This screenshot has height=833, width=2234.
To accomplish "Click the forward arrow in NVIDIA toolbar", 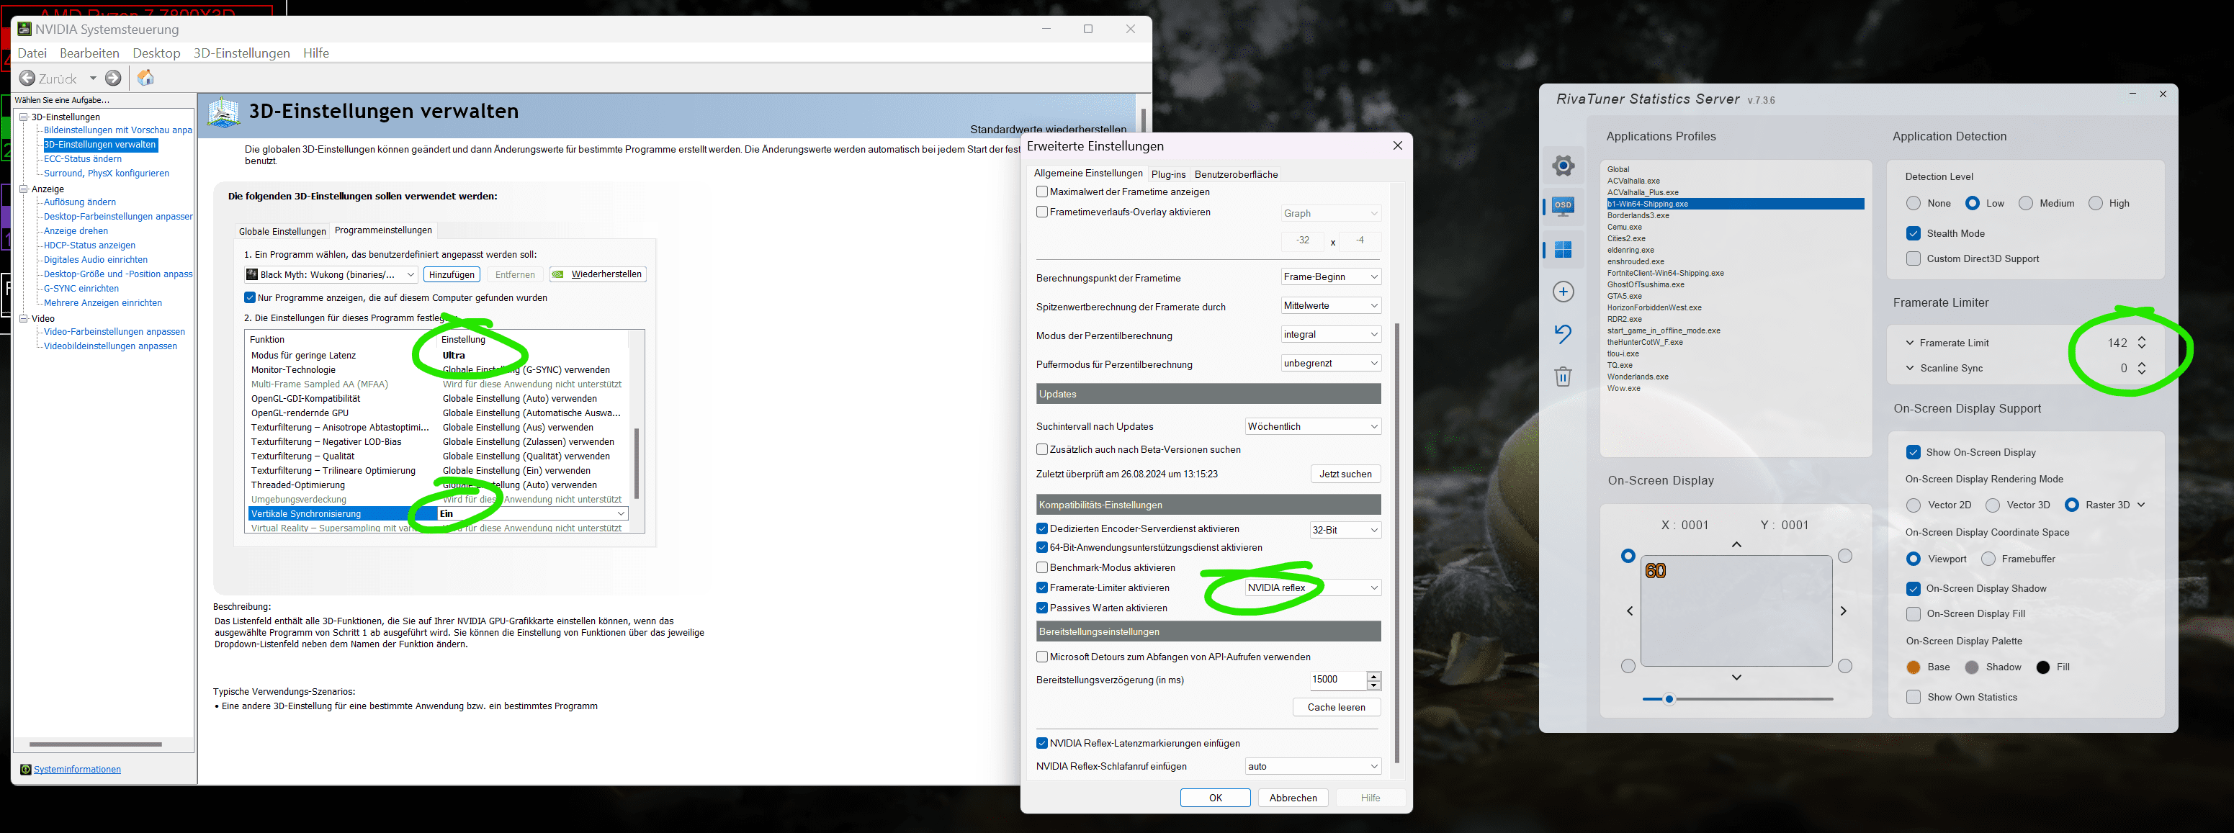I will point(114,78).
